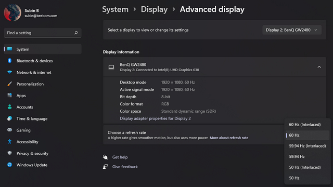Click the Bluetooth icon in sidebar
This screenshot has width=333, height=187.
click(x=9, y=61)
